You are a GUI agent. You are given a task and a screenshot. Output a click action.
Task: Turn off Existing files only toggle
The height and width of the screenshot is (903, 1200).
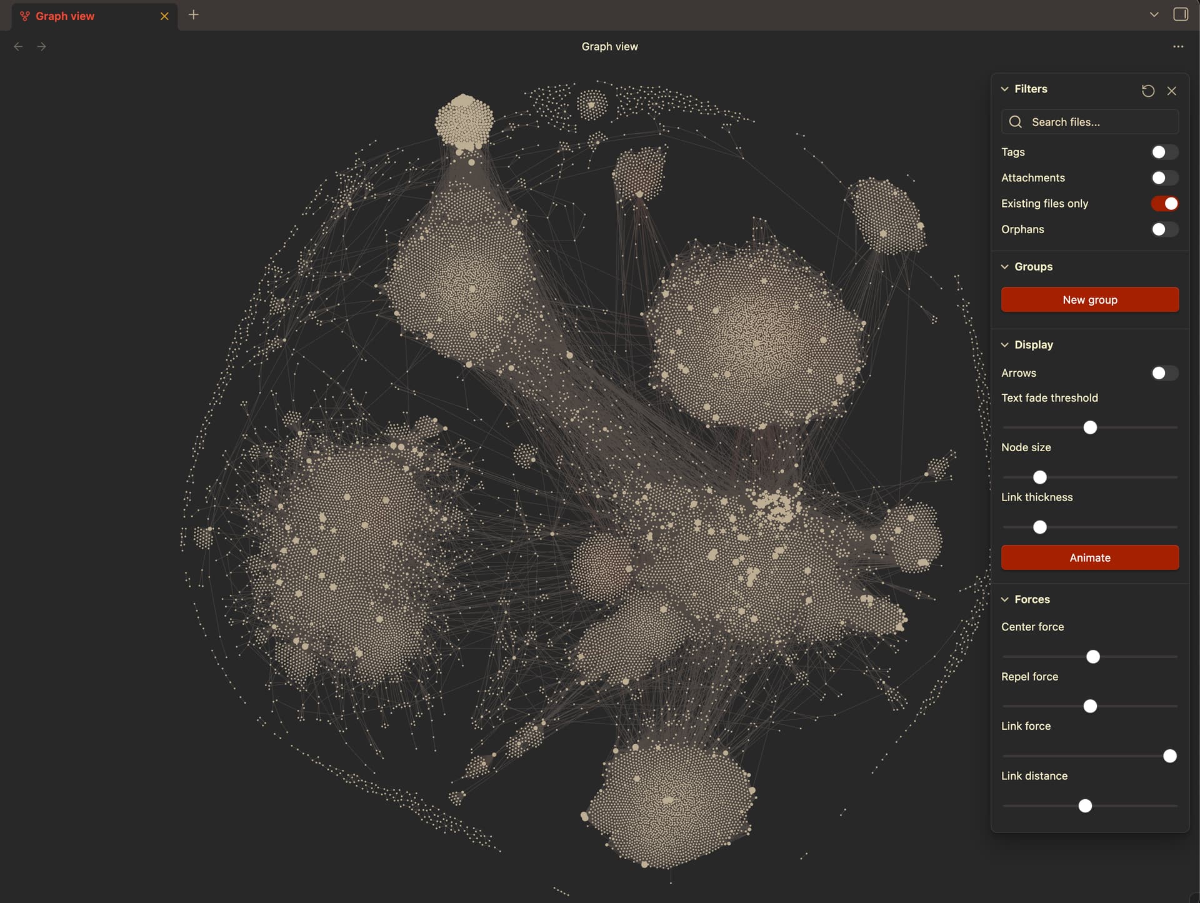coord(1164,204)
